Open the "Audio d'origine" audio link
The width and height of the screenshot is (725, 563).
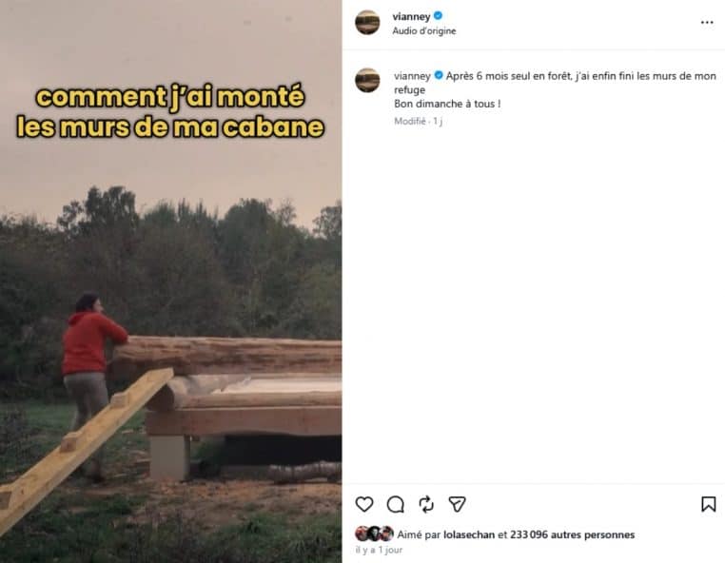coord(424,30)
